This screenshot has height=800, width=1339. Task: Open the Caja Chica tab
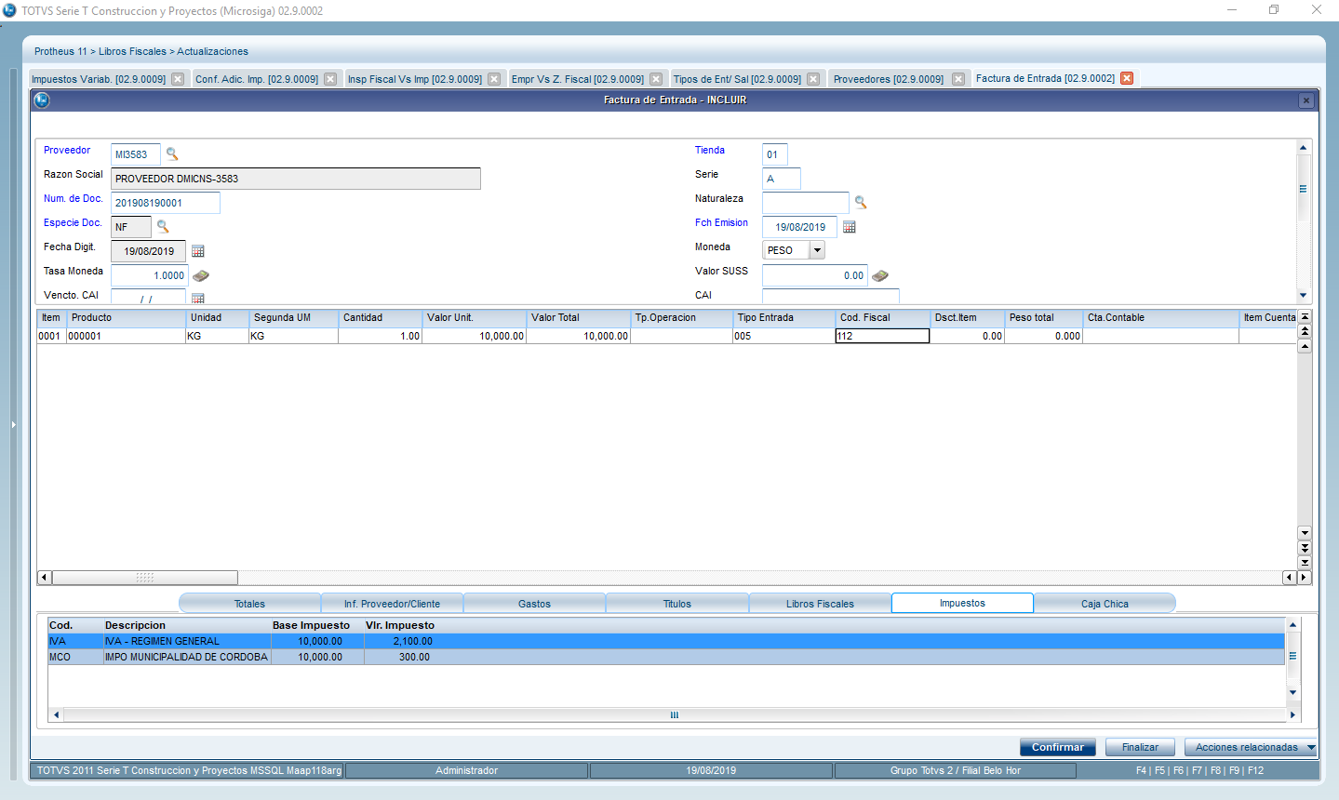[x=1105, y=604]
